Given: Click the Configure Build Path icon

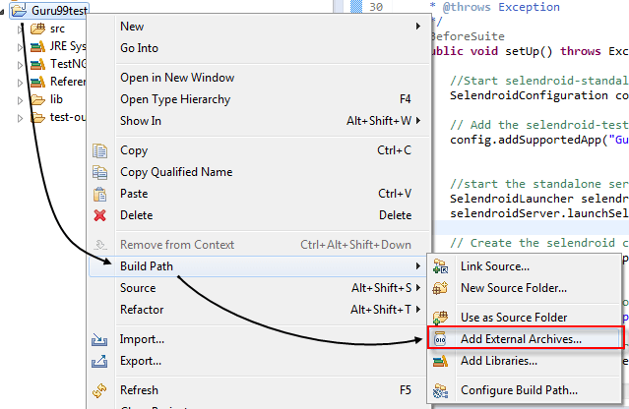Looking at the screenshot, I should [440, 390].
